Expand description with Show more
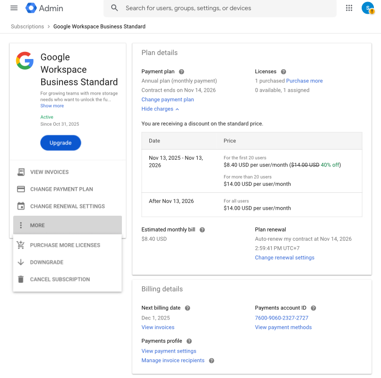381x378 pixels. click(x=52, y=106)
